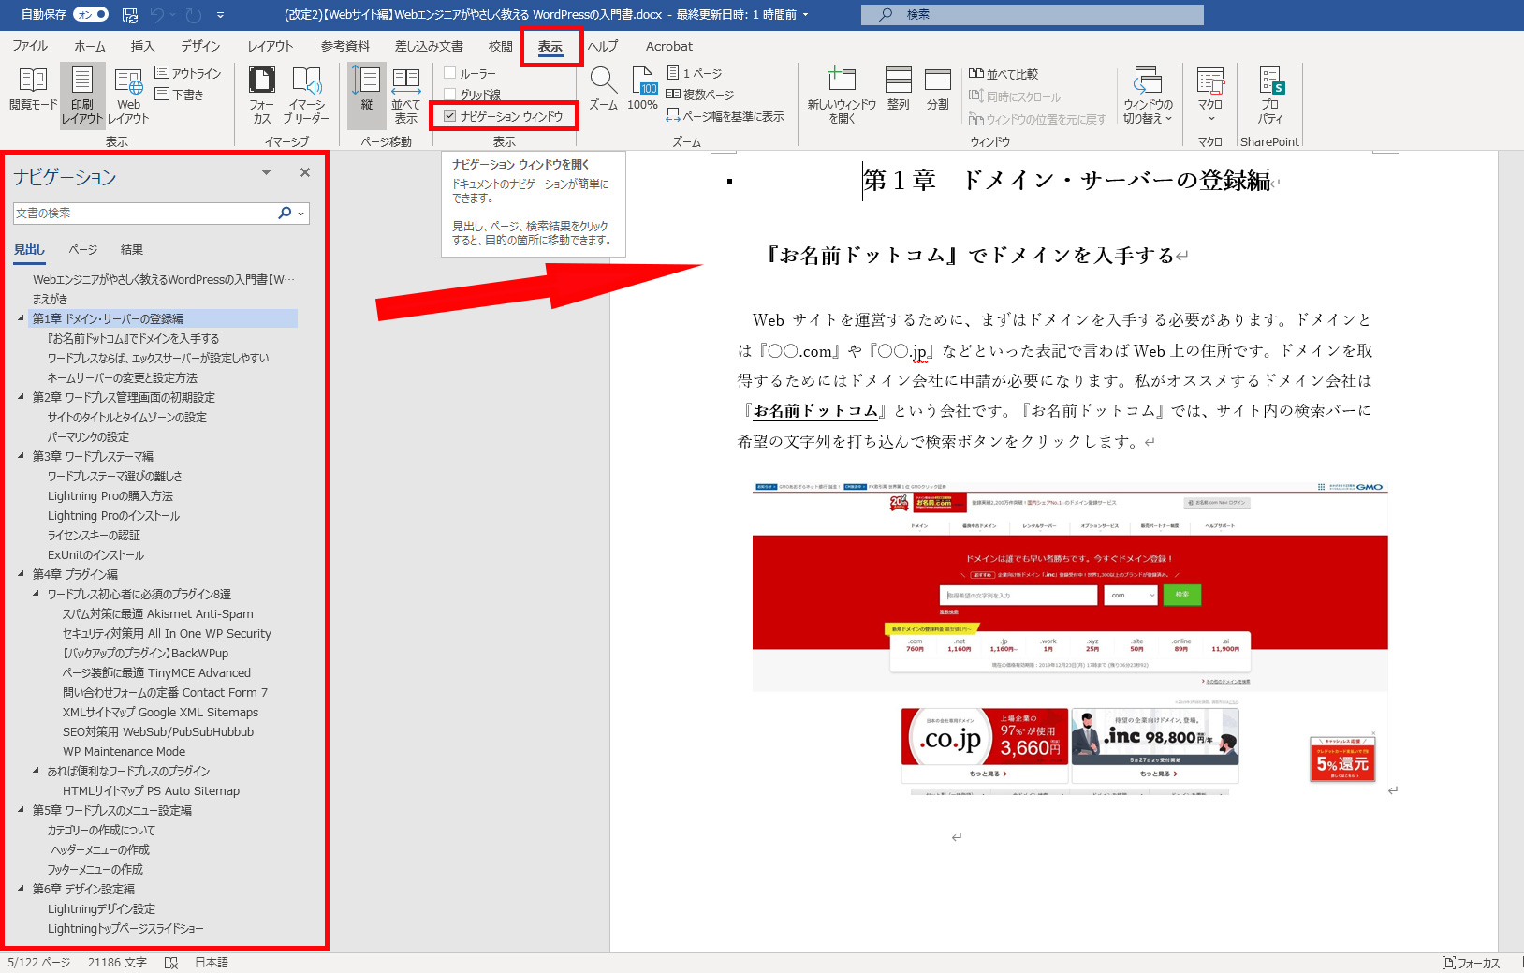Select Vertical (縦) page movement

[x=366, y=95]
